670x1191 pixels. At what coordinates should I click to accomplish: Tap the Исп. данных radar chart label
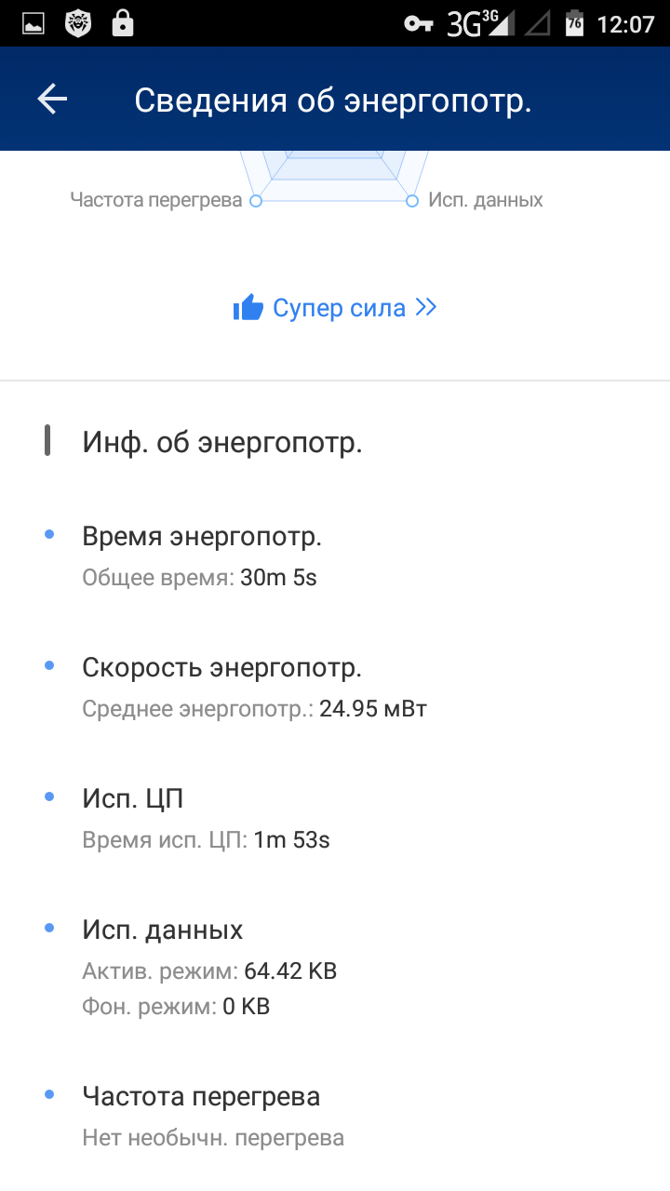[x=485, y=200]
